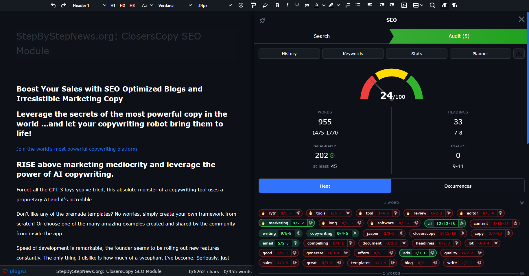This screenshot has height=276, width=529.
Task: Apply H1 heading format
Action: [113, 5]
